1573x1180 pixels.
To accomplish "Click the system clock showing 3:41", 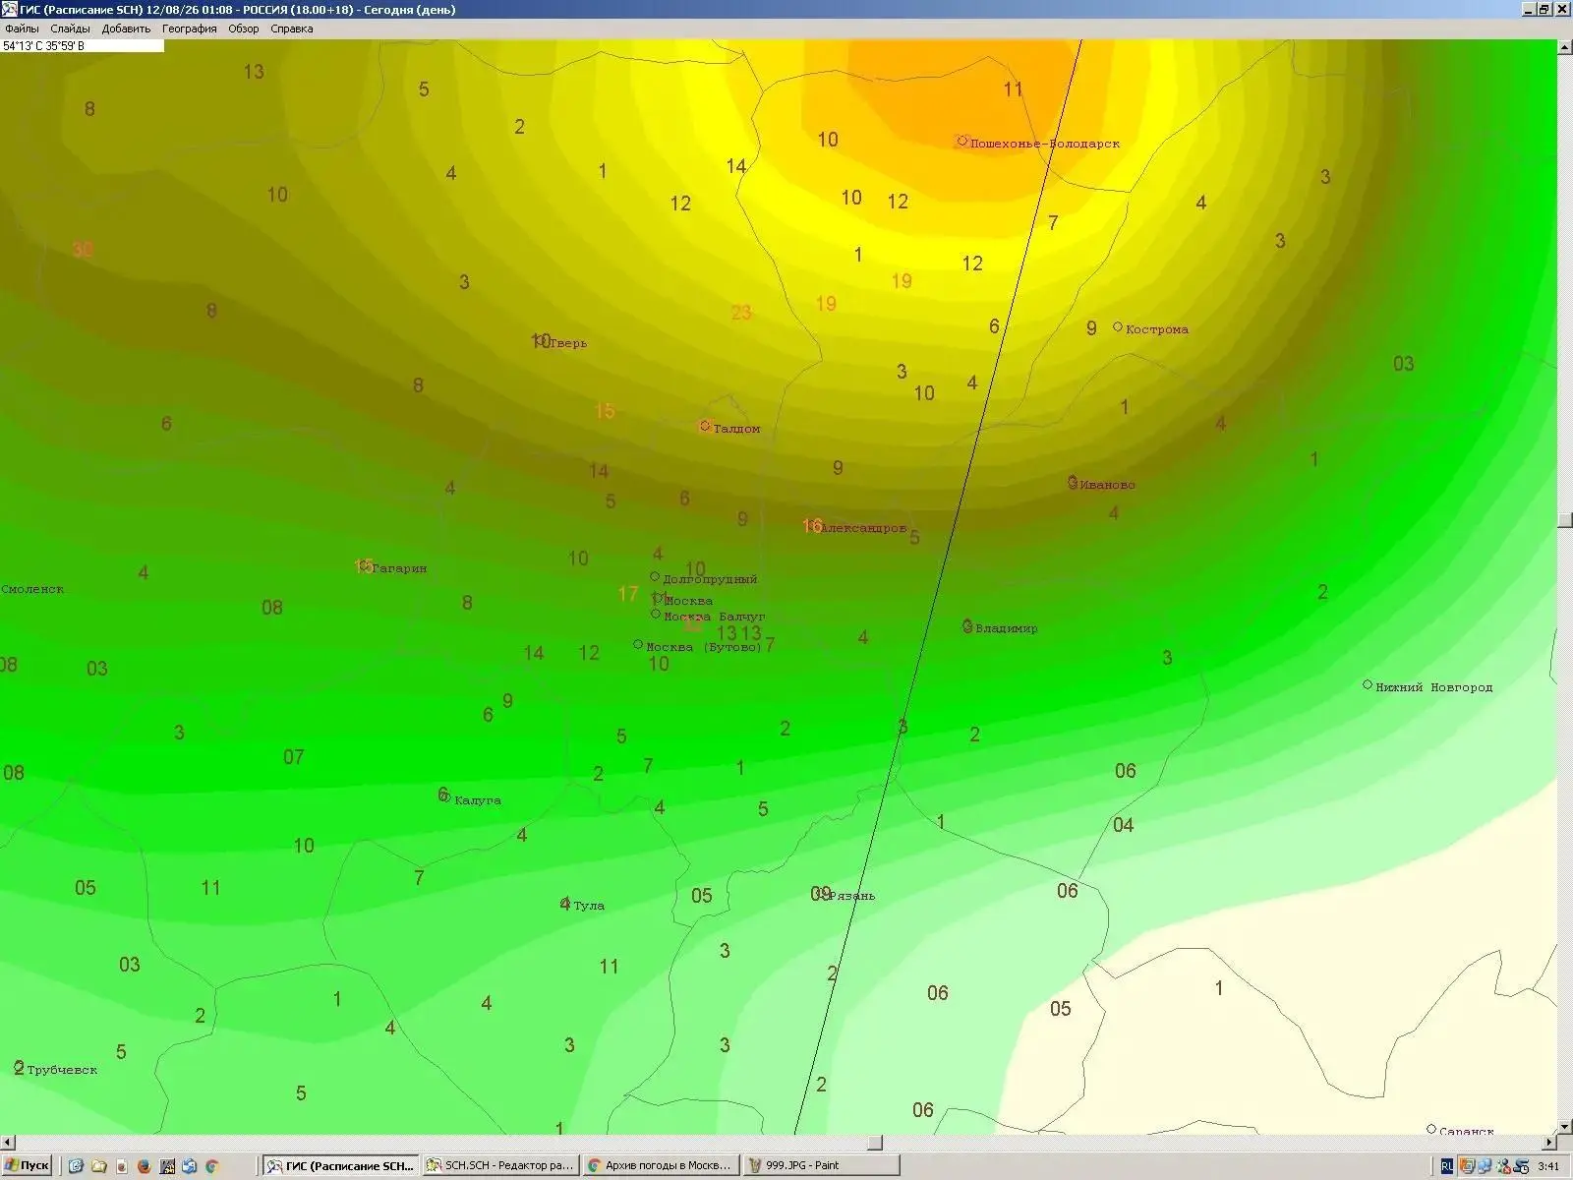I will click(x=1549, y=1166).
